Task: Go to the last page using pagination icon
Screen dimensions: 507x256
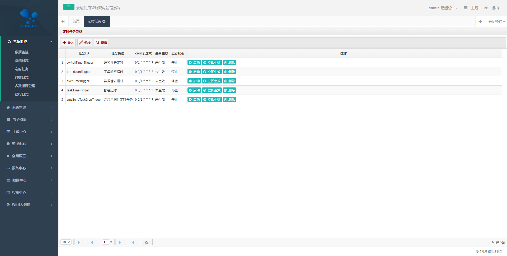Action: pyautogui.click(x=133, y=242)
